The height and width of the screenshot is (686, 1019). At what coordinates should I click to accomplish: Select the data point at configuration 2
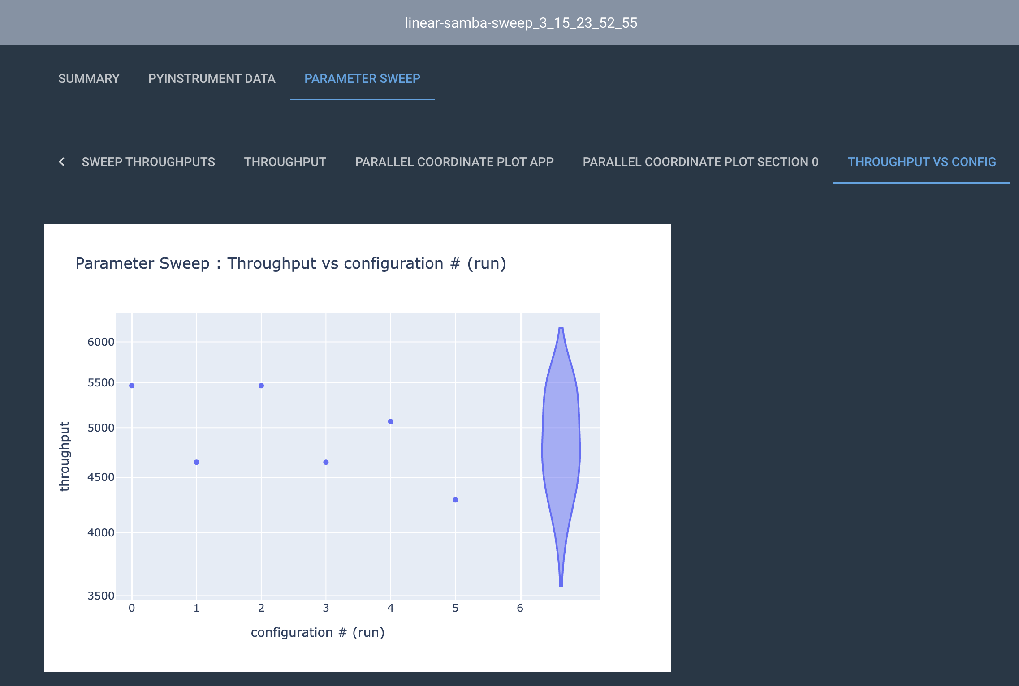point(261,385)
